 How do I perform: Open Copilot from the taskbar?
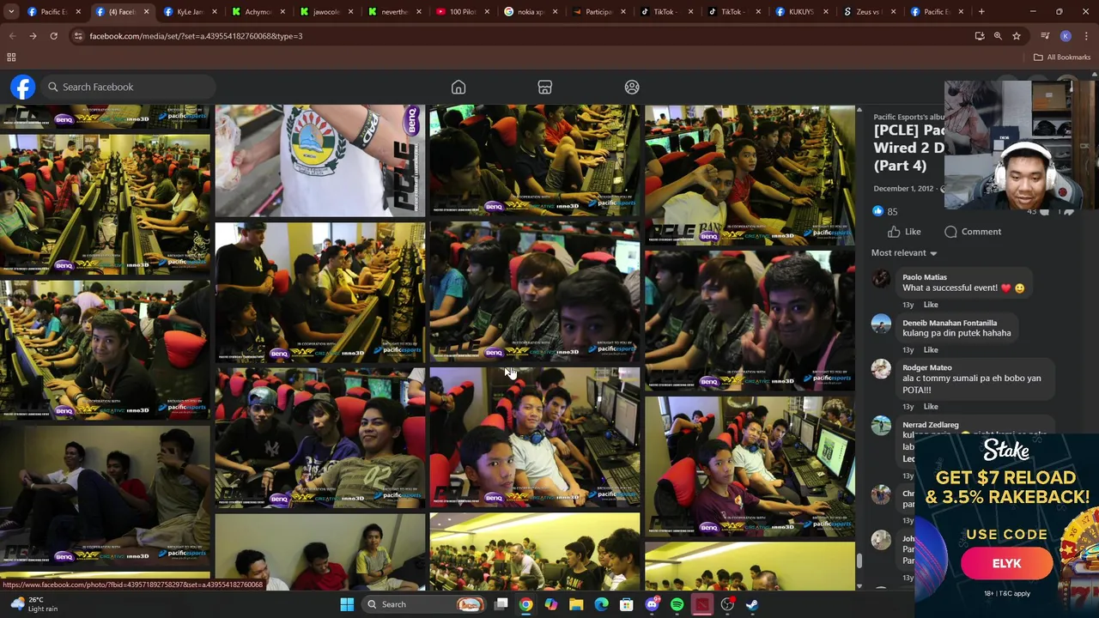pyautogui.click(x=550, y=604)
